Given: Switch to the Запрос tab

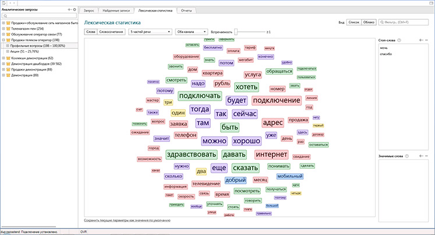Looking at the screenshot, I should point(89,10).
